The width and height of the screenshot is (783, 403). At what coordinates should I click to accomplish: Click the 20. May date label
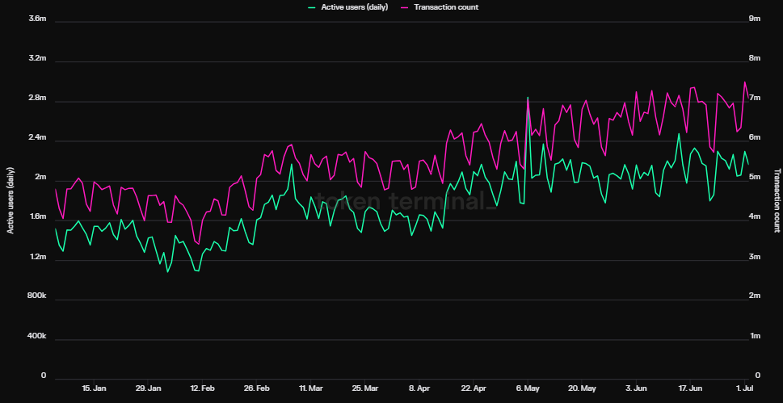(583, 388)
